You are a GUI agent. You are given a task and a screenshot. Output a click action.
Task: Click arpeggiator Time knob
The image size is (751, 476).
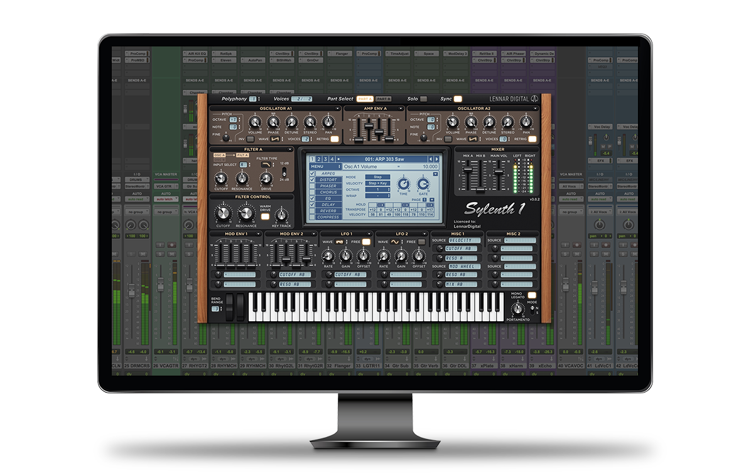(404, 184)
